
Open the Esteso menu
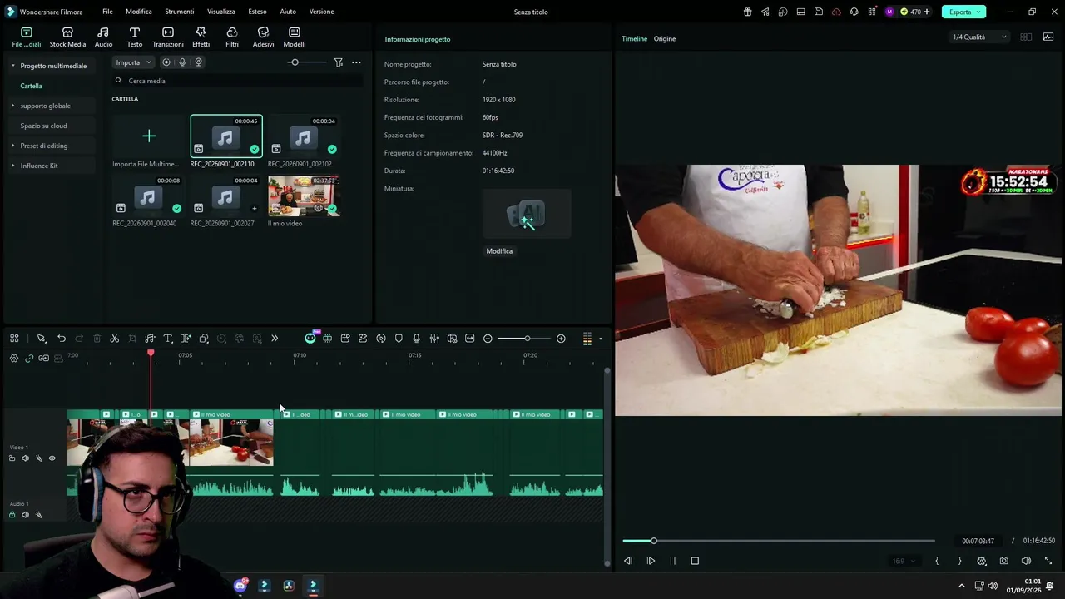pyautogui.click(x=257, y=12)
